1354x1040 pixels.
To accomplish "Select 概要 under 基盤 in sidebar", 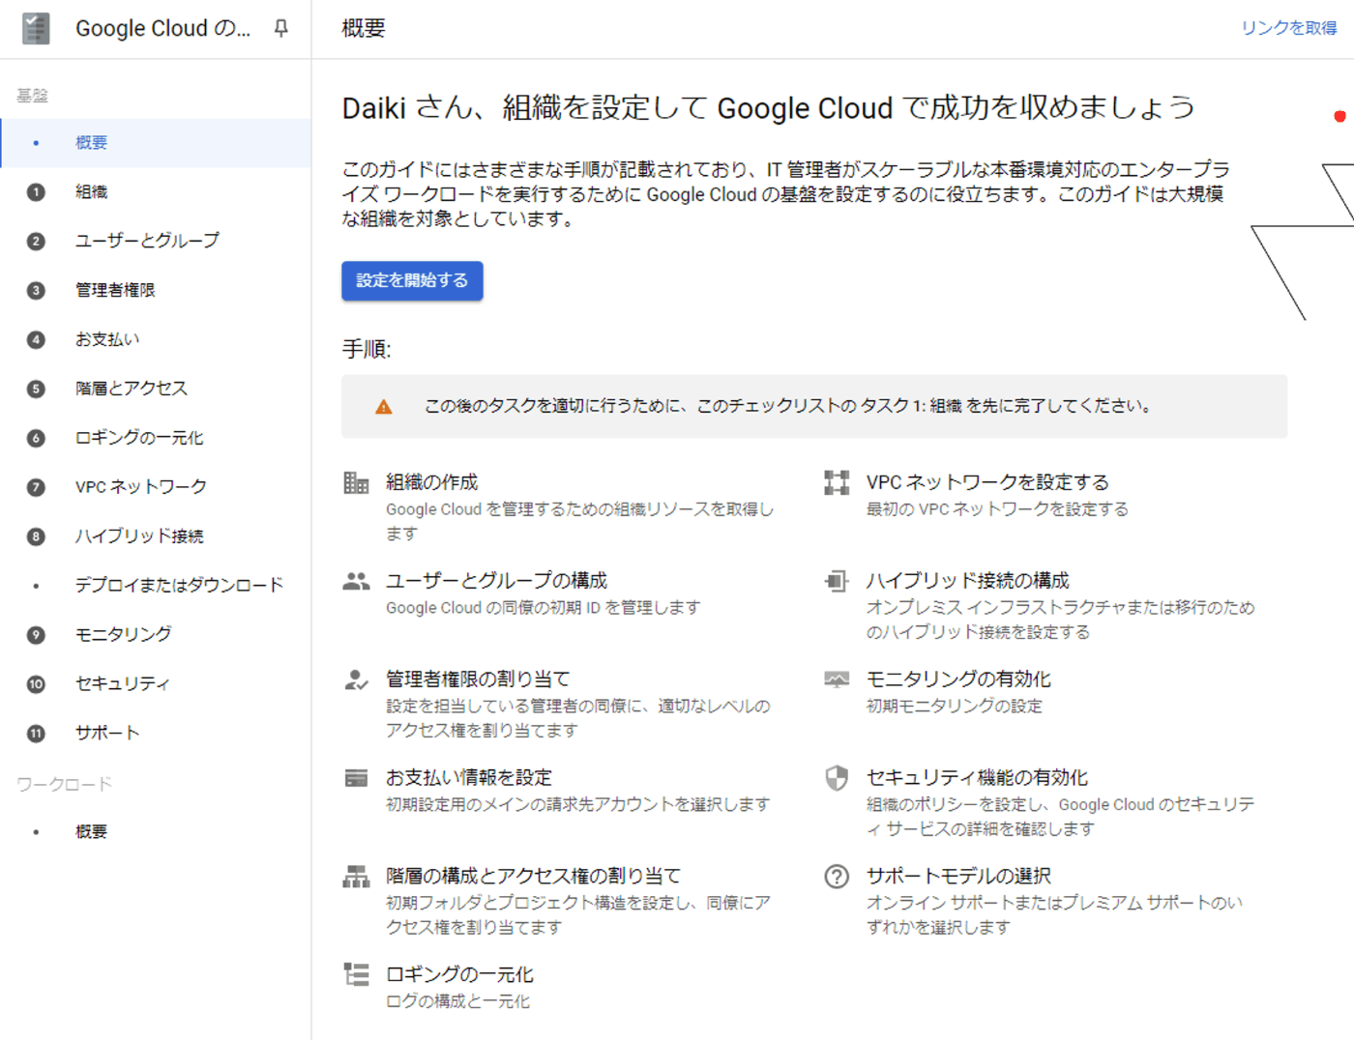I will [156, 143].
